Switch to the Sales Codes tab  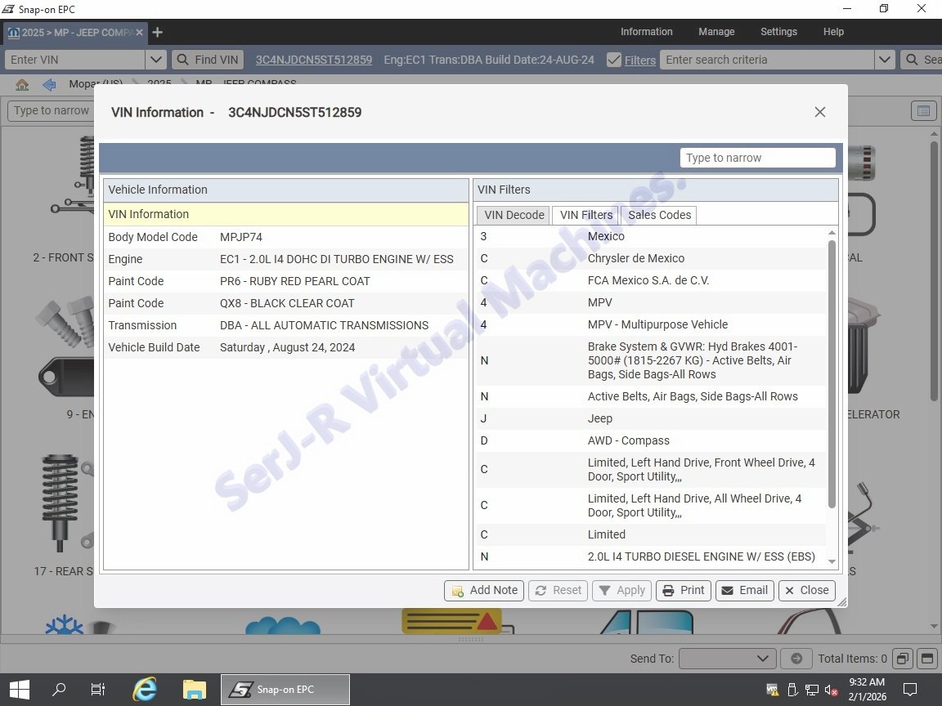coord(659,215)
